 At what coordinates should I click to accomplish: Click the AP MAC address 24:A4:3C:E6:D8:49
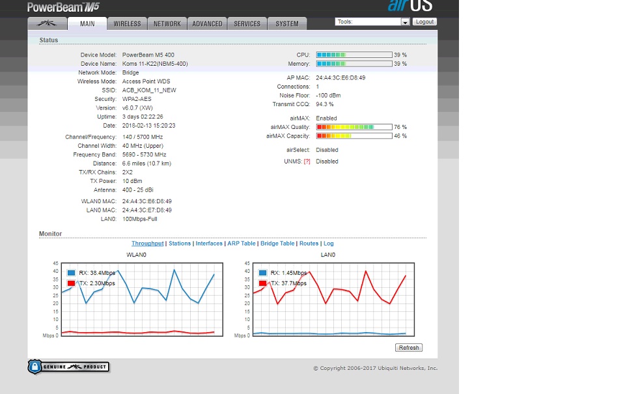click(340, 77)
